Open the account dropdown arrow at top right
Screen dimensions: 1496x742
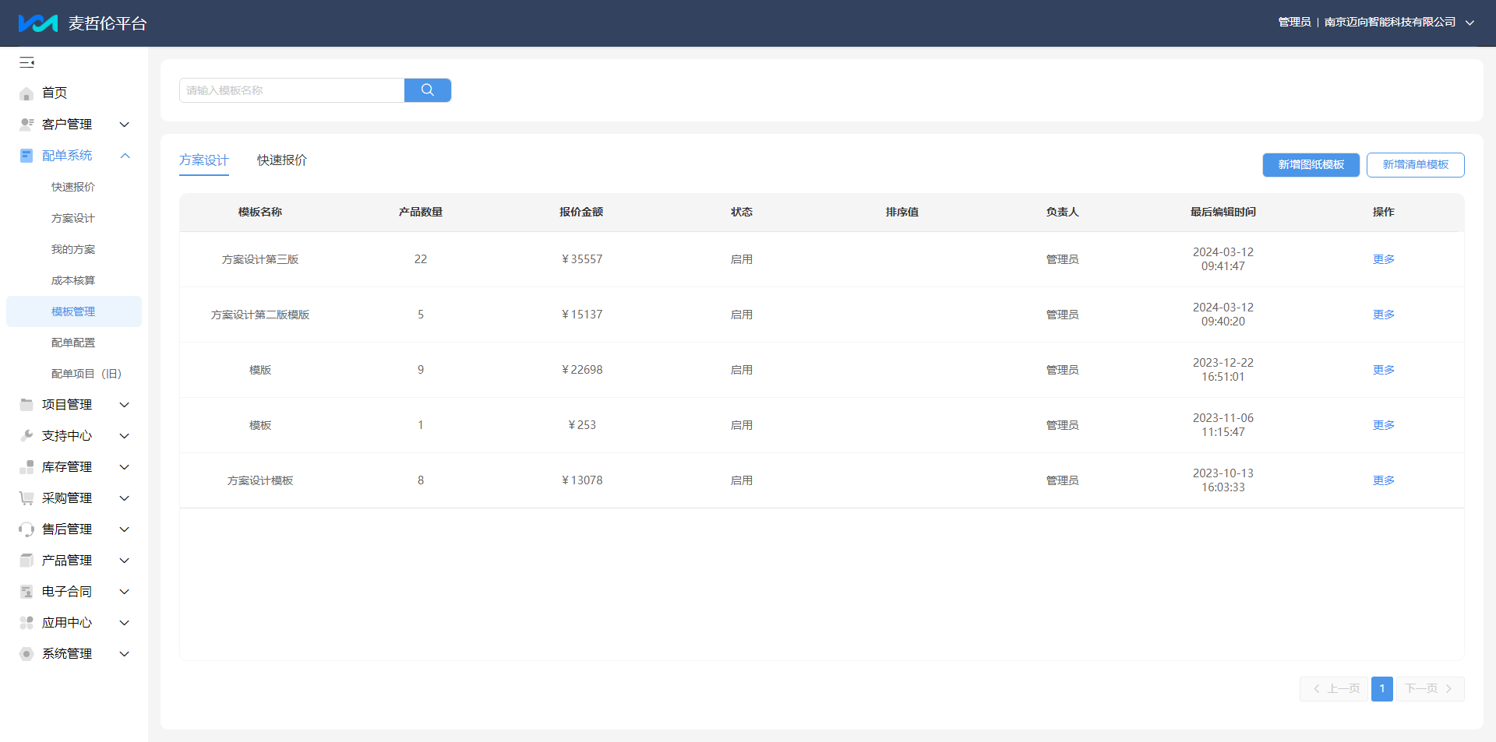(1470, 23)
